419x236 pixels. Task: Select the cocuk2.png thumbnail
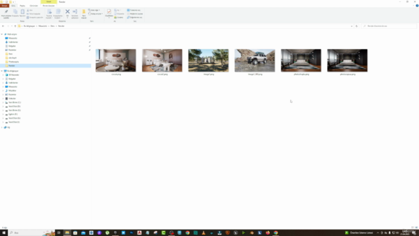162,60
